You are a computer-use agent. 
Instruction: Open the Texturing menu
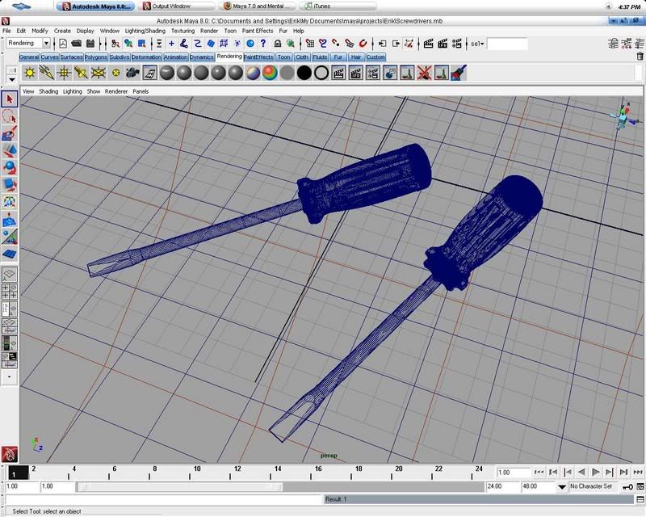(x=183, y=31)
